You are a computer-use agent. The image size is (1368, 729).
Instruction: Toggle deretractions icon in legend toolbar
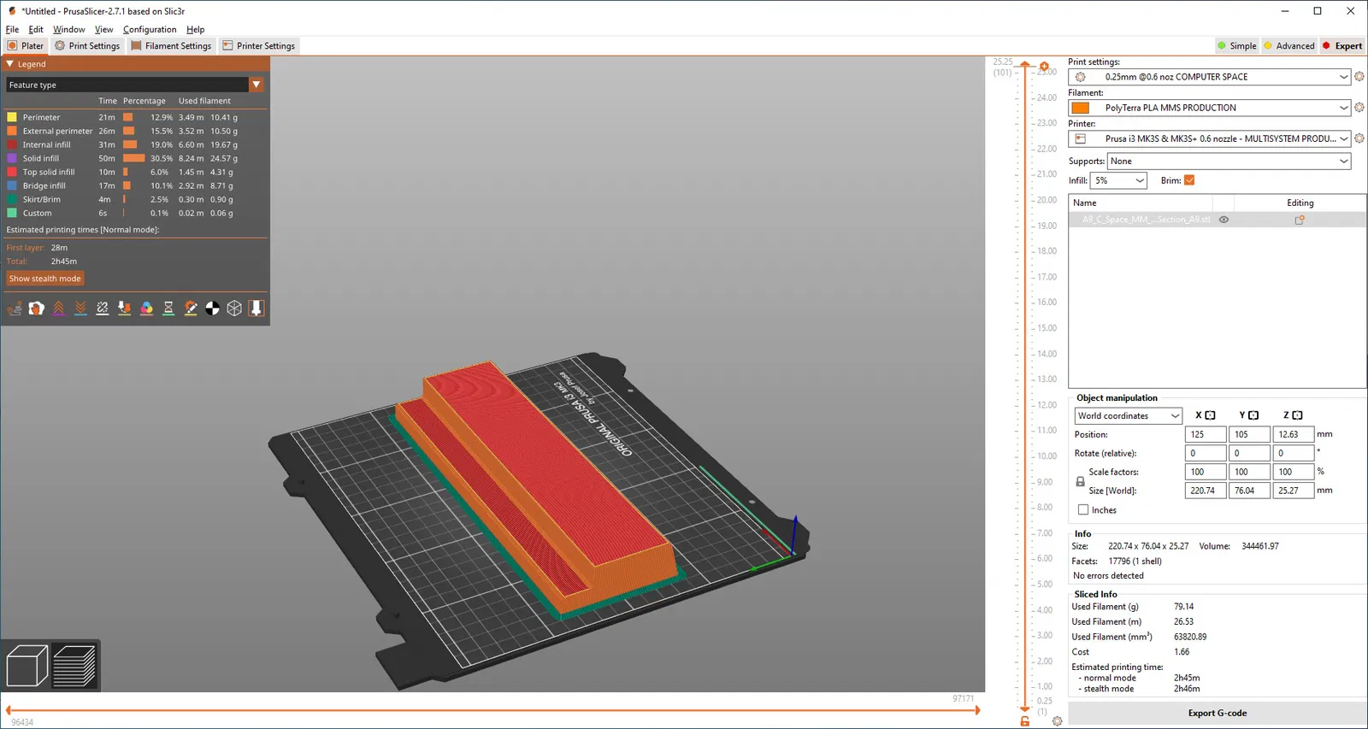[80, 309]
